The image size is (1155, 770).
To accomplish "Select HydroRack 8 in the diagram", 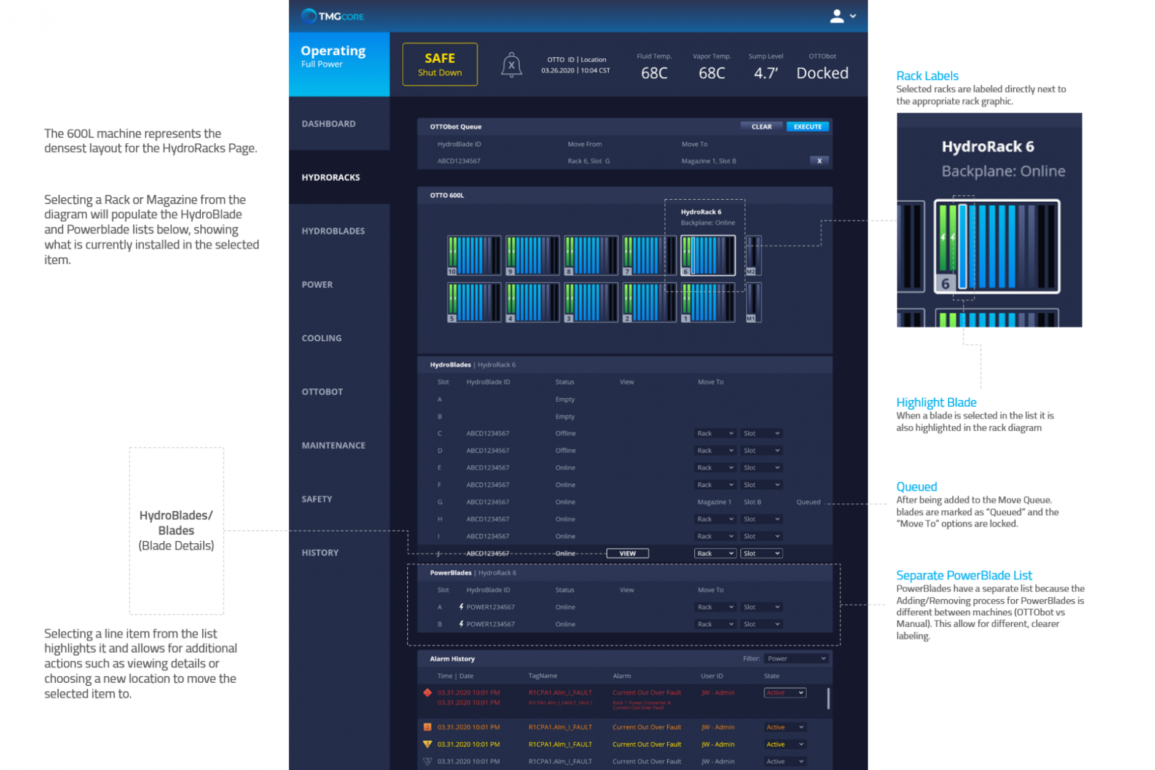I will click(590, 255).
